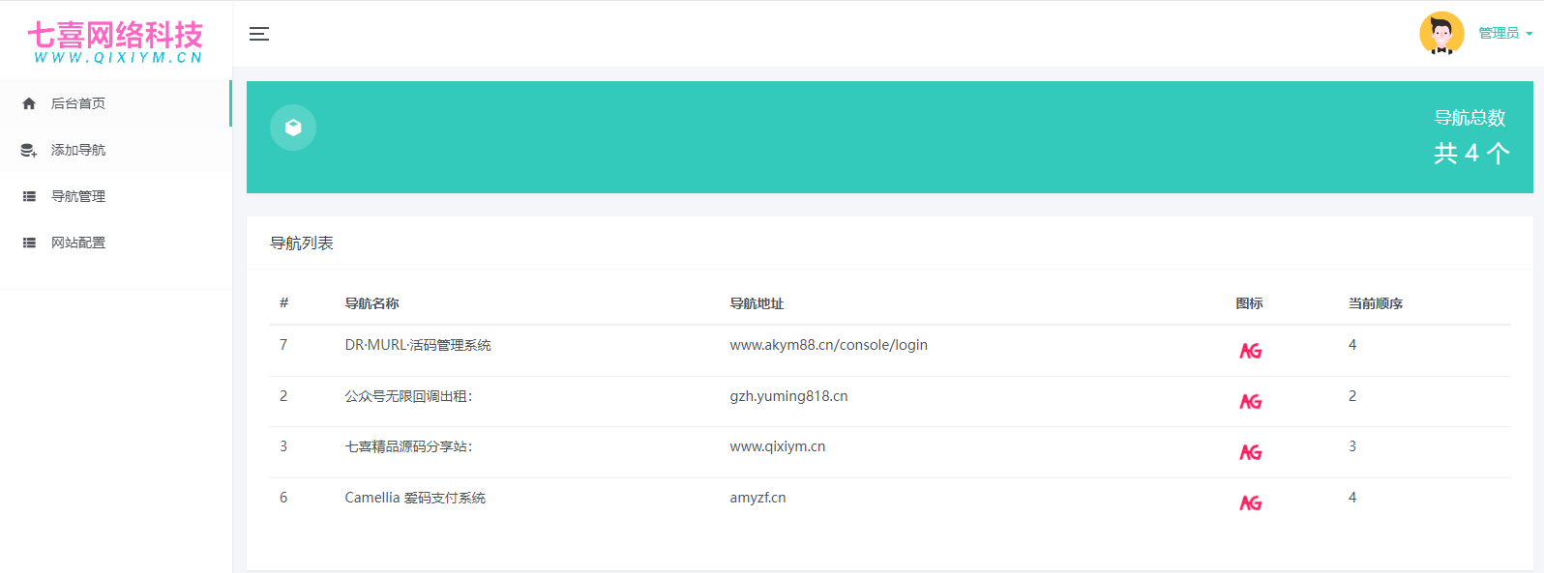This screenshot has height=573, width=1544.
Task: Open the 管理员 user dropdown
Action: pos(1504,34)
